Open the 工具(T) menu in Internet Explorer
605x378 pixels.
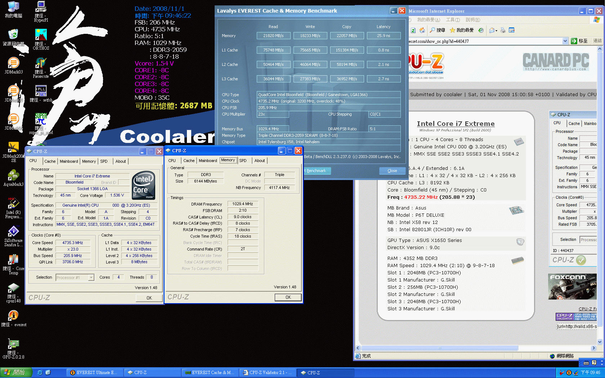(x=453, y=20)
